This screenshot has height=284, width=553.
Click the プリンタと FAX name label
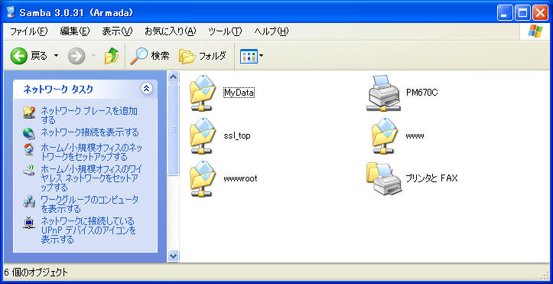431,178
